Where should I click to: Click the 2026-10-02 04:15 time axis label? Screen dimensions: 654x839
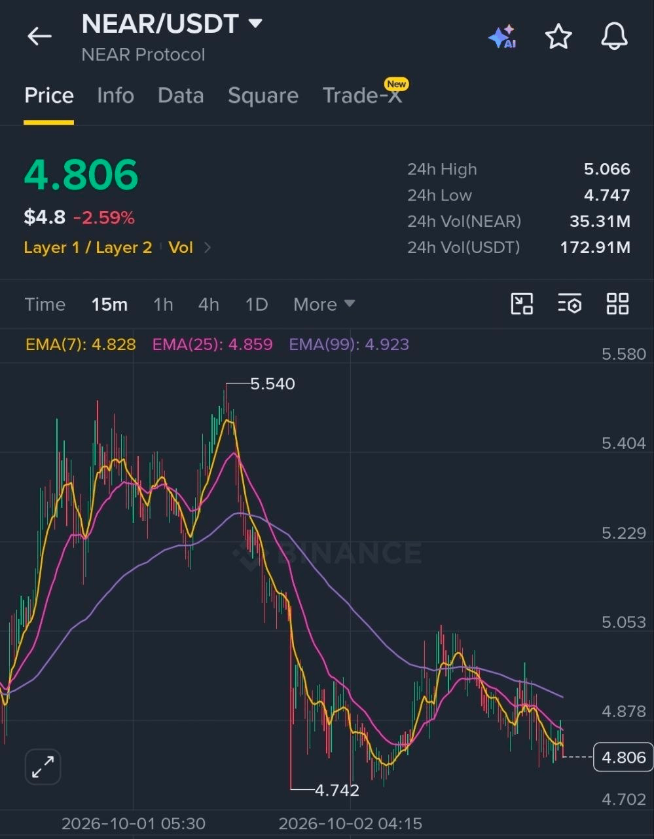click(350, 823)
